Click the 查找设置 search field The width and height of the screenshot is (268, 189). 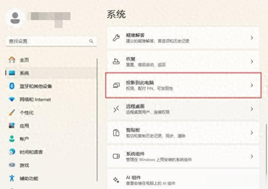(x=47, y=41)
